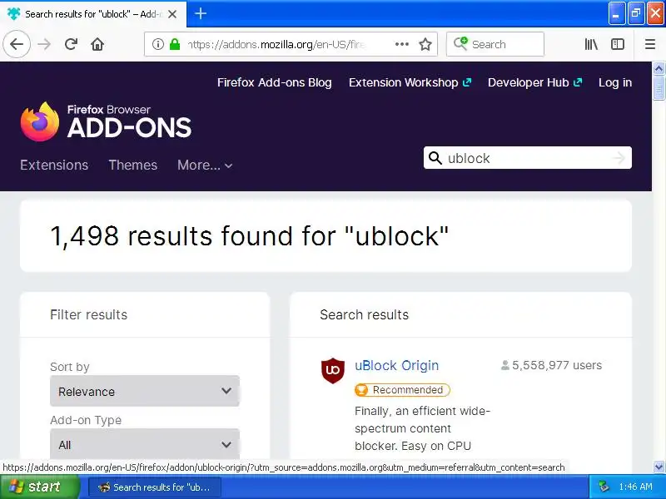This screenshot has height=499, width=666.
Task: Click the uBlock Origin shield icon
Action: click(x=332, y=370)
